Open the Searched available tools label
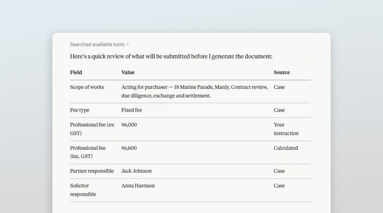Viewport: 383px width, 213px height. [97, 44]
